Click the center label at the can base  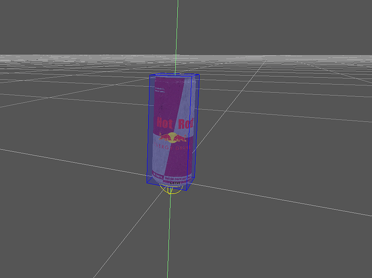pos(173,182)
